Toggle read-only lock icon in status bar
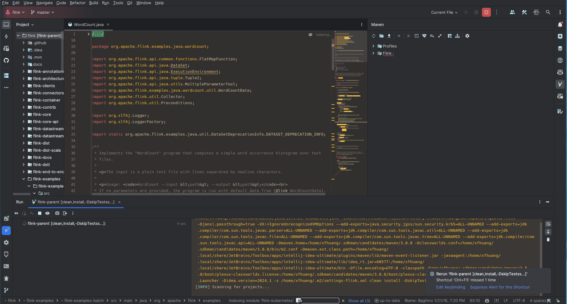 pyautogui.click(x=558, y=301)
